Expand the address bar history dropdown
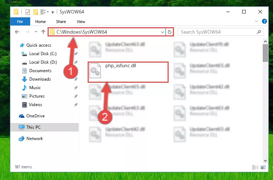The image size is (273, 180). [x=162, y=32]
